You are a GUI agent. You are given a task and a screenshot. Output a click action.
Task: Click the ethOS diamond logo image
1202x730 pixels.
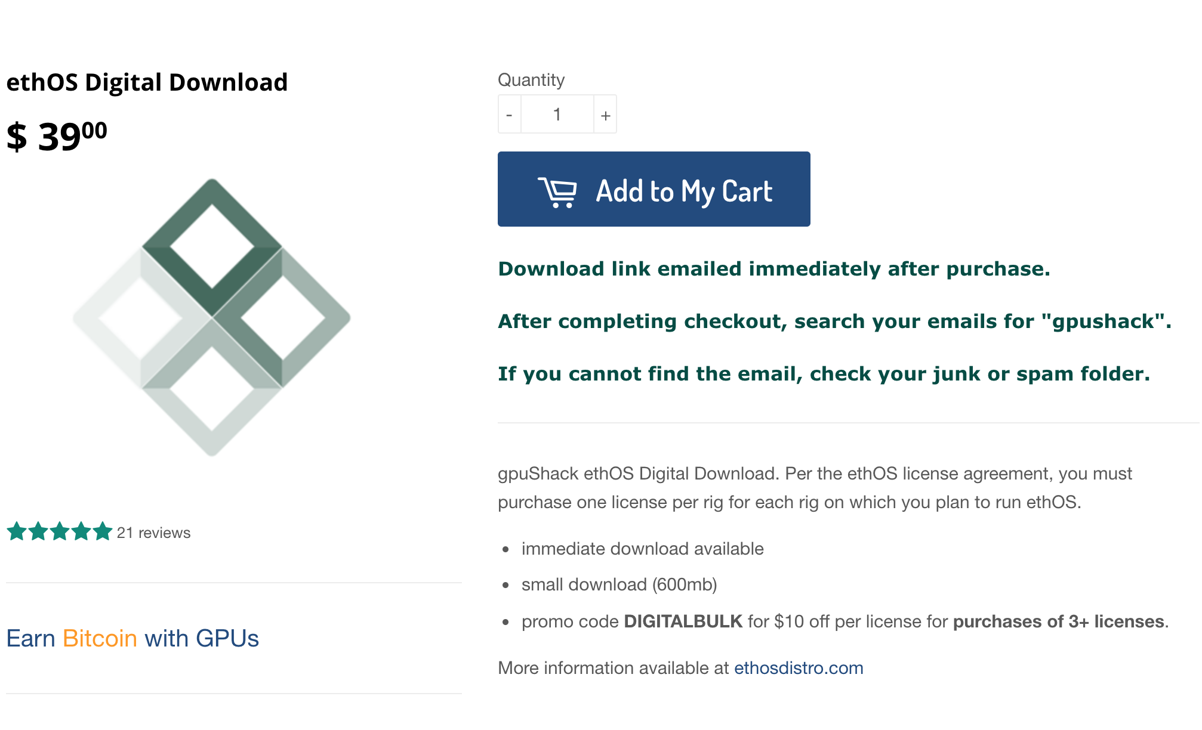click(x=212, y=317)
